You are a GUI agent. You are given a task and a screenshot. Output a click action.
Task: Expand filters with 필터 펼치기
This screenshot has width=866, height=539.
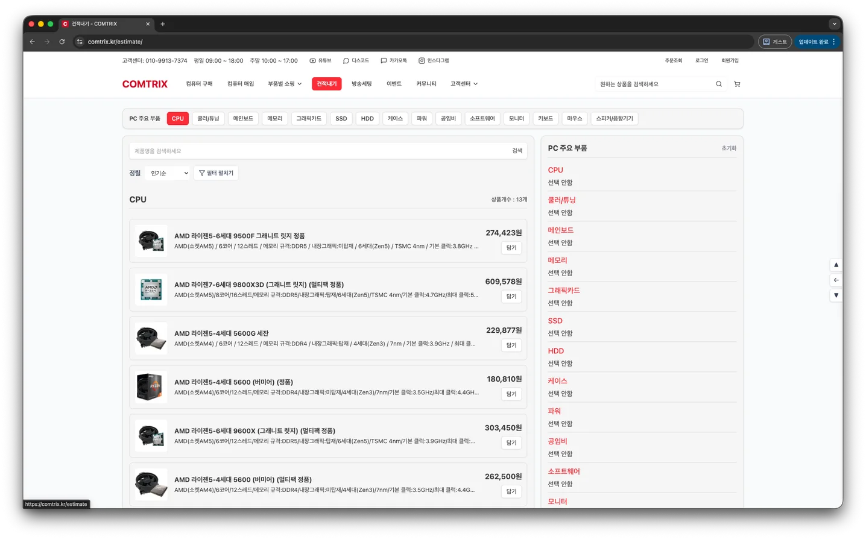216,173
